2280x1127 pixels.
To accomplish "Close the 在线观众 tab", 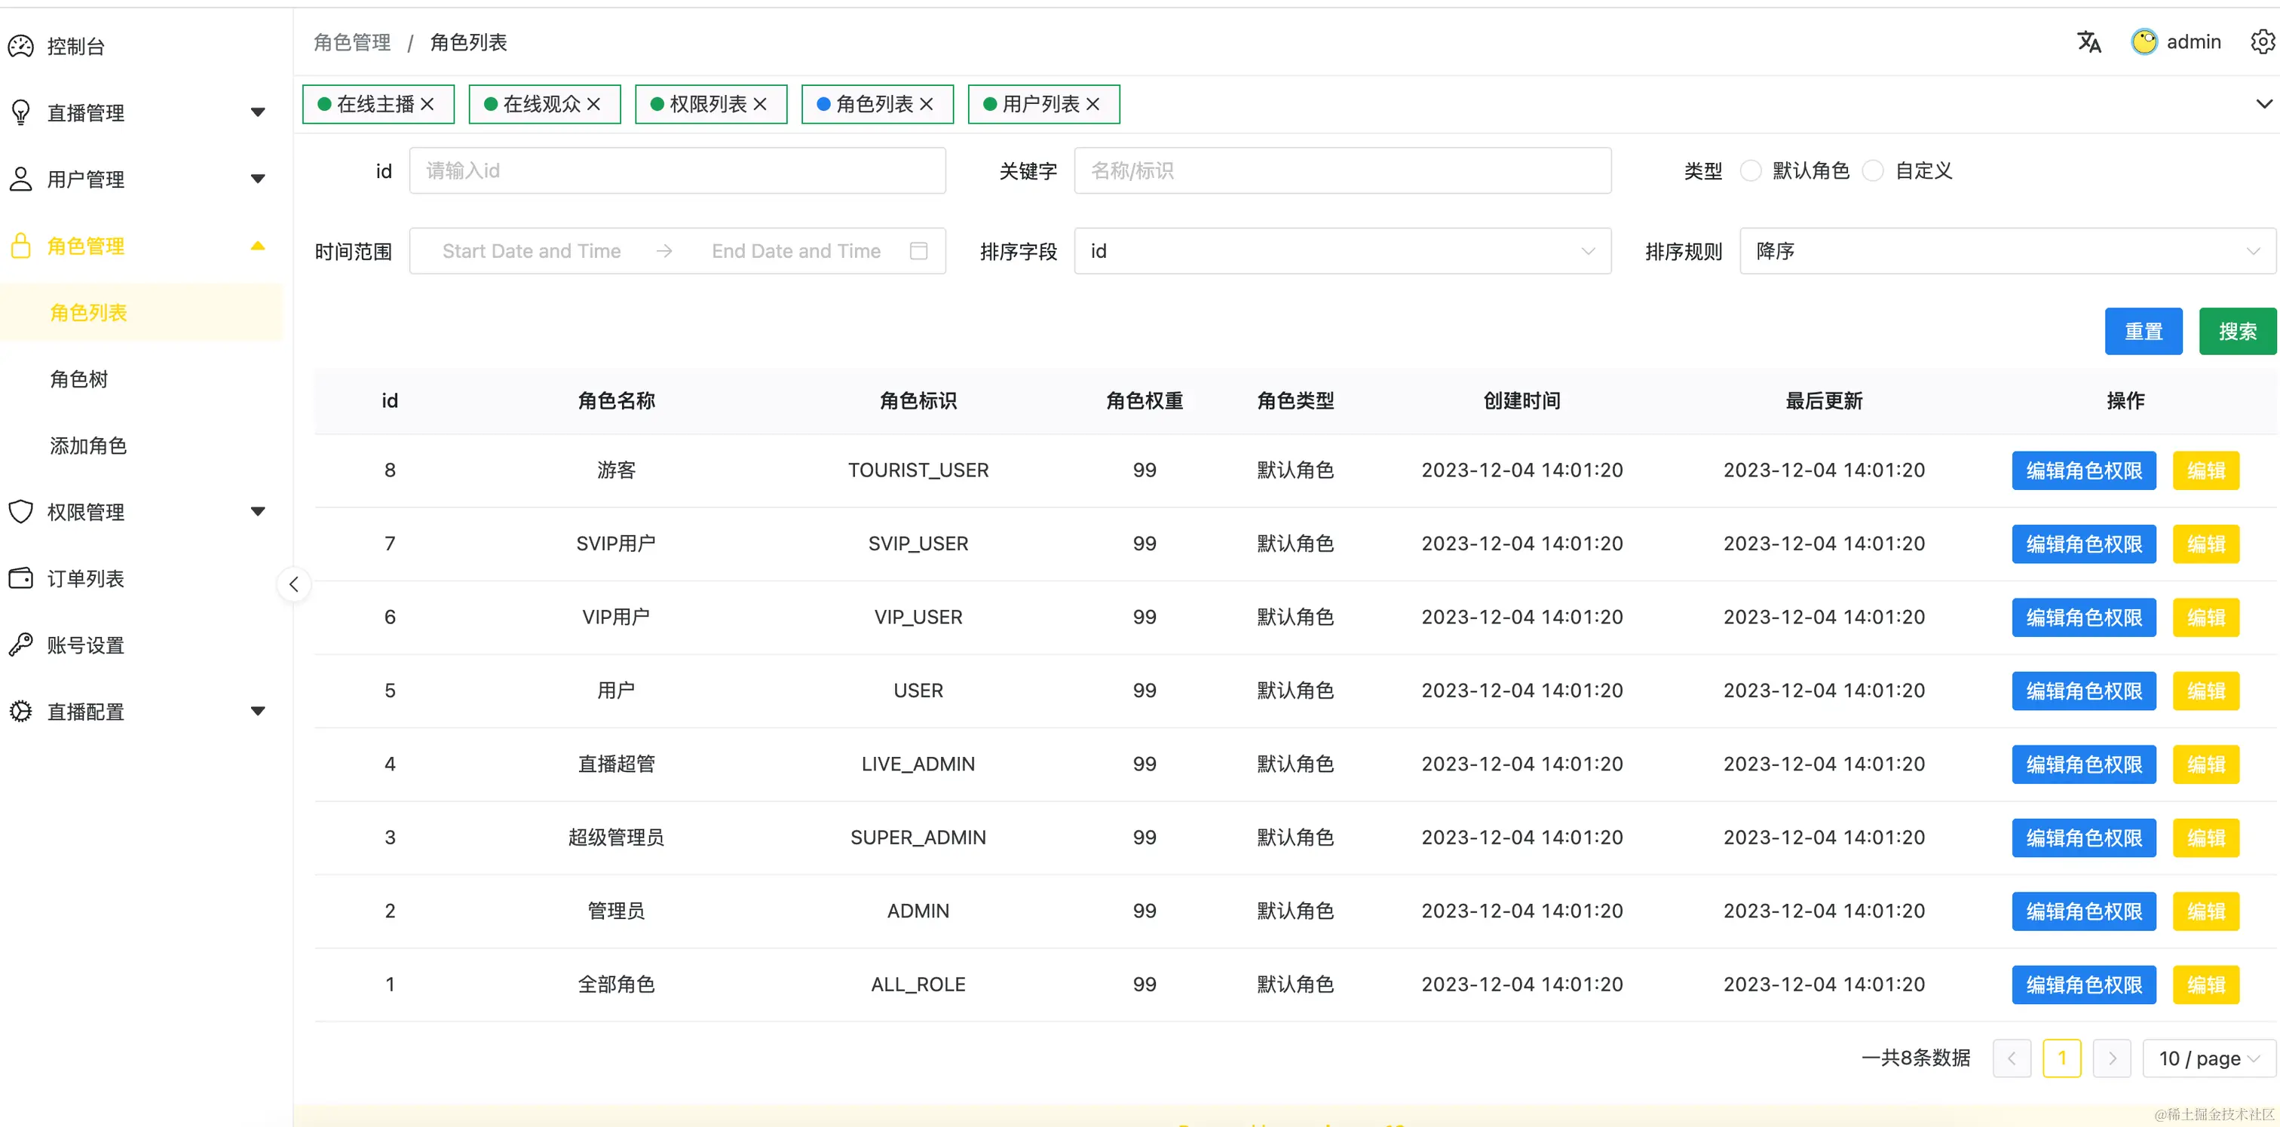I will coord(594,104).
